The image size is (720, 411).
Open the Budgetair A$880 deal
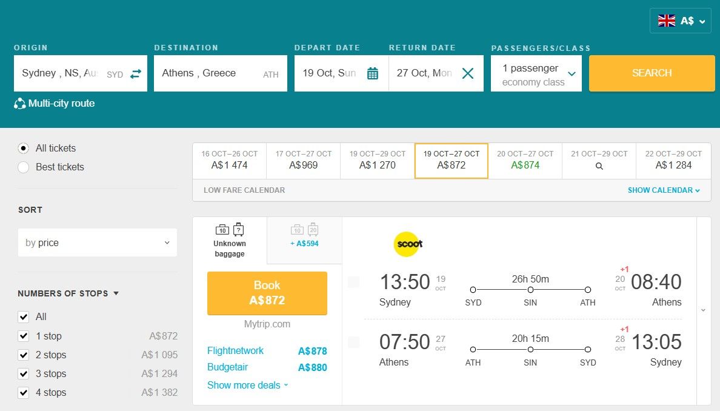tap(267, 367)
